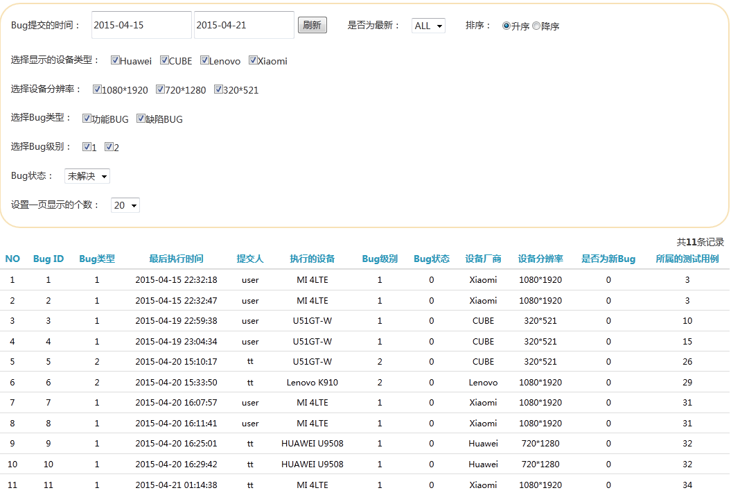Uncheck the Lenovo device checkbox
740x504 pixels.
[204, 60]
